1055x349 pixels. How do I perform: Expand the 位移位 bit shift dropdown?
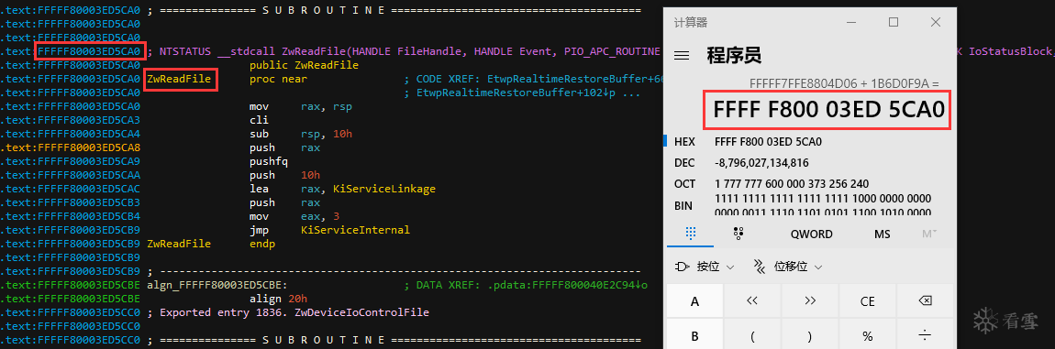tap(788, 267)
